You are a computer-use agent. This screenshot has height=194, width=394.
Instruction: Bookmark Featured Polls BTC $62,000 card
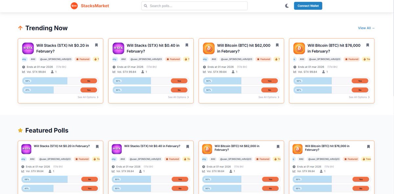278,147
